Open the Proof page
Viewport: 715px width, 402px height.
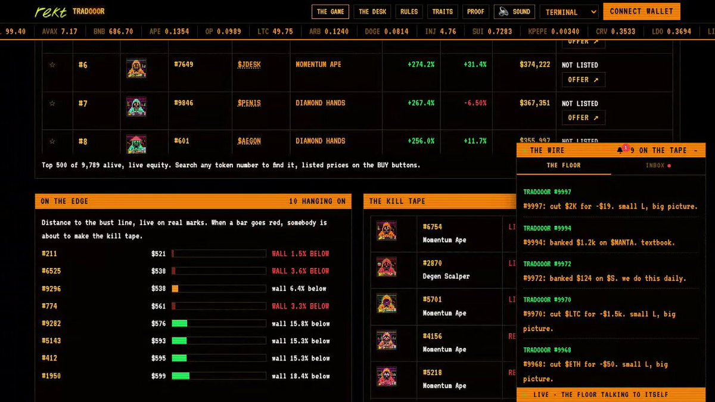(475, 11)
